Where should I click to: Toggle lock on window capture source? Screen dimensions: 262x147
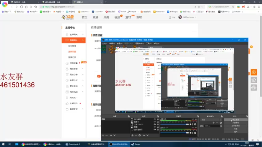tap(158, 119)
